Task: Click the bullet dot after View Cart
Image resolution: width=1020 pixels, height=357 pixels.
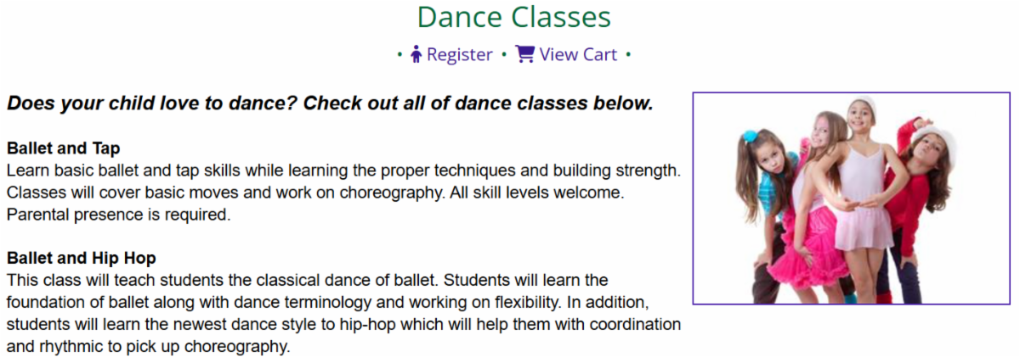Action: 628,55
